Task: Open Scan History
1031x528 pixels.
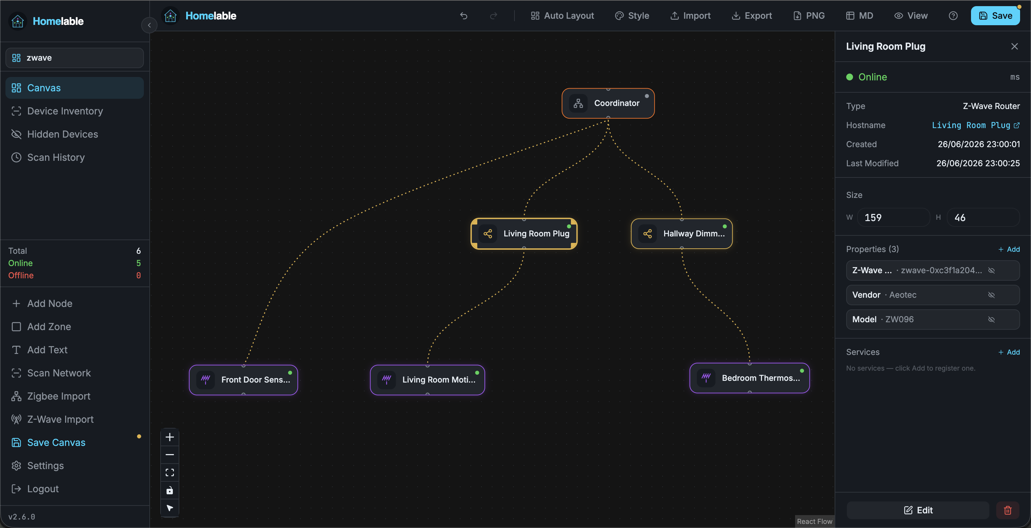Action: [x=74, y=158]
